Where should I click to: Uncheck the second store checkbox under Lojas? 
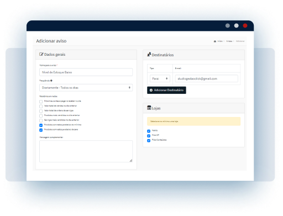(149, 136)
